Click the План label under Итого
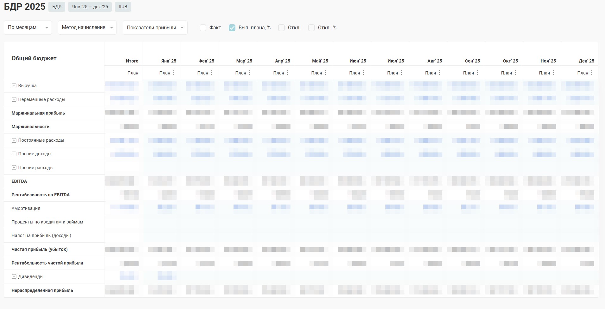605x309 pixels. 133,73
